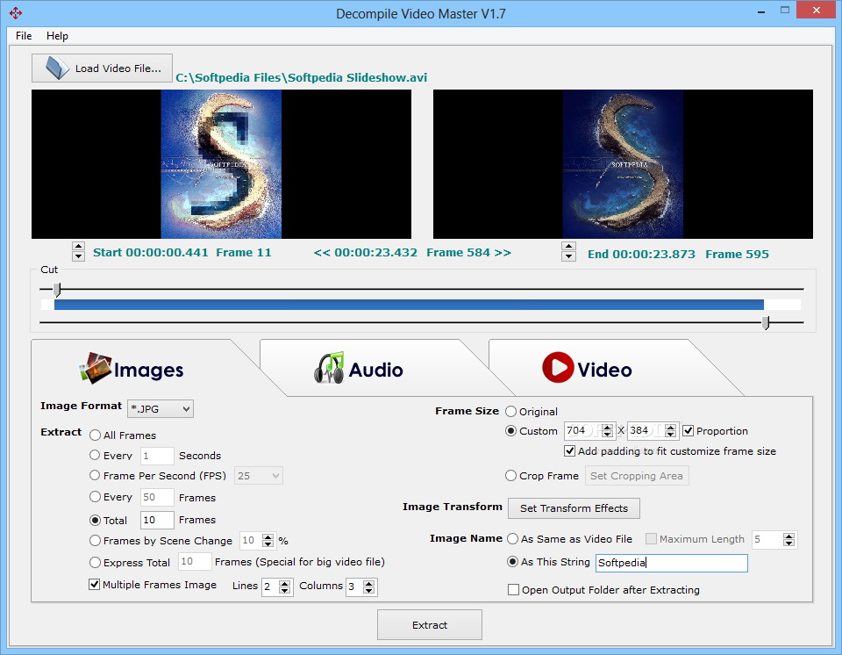Click the app icon in title bar
Screen dimensions: 842x655
(x=16, y=13)
